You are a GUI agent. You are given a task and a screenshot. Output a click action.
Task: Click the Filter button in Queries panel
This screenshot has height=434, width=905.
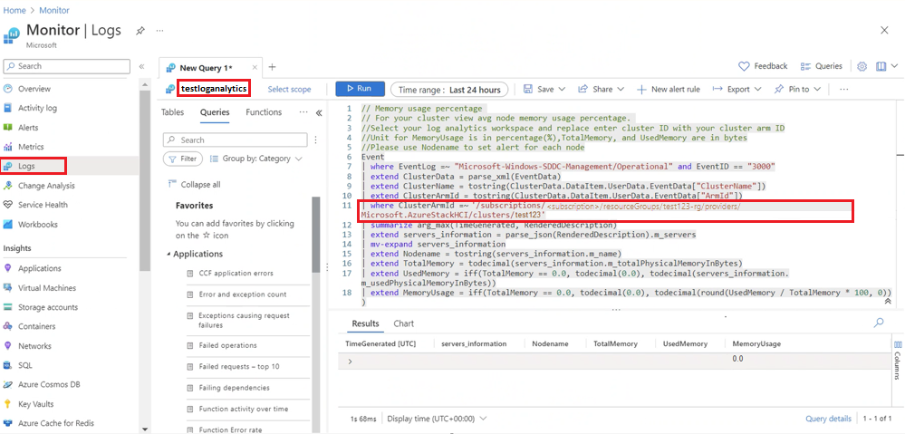pos(182,159)
